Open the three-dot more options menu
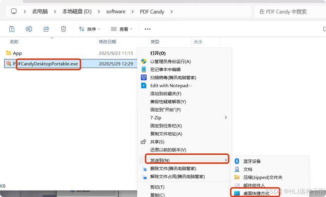The width and height of the screenshot is (326, 197). (147, 29)
